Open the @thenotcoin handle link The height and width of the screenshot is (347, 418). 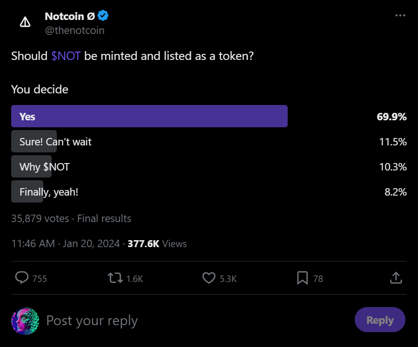click(x=74, y=31)
